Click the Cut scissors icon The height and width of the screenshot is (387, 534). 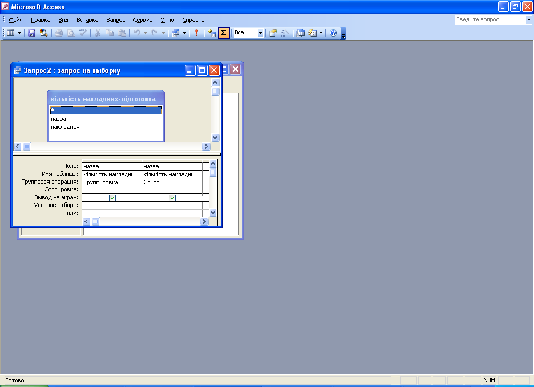(x=98, y=33)
